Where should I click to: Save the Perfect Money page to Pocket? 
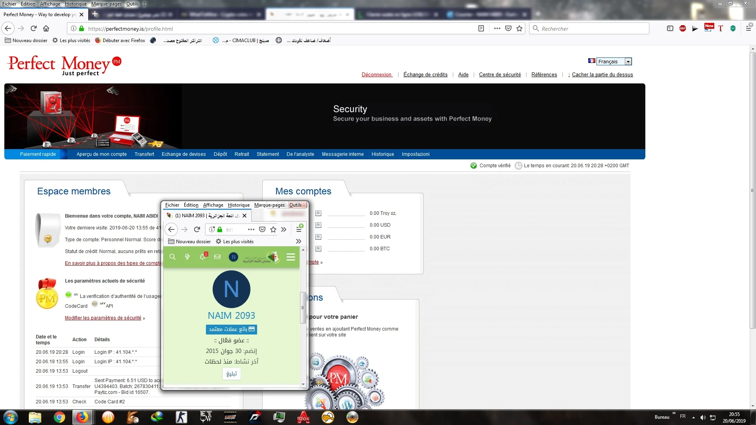[x=508, y=28]
